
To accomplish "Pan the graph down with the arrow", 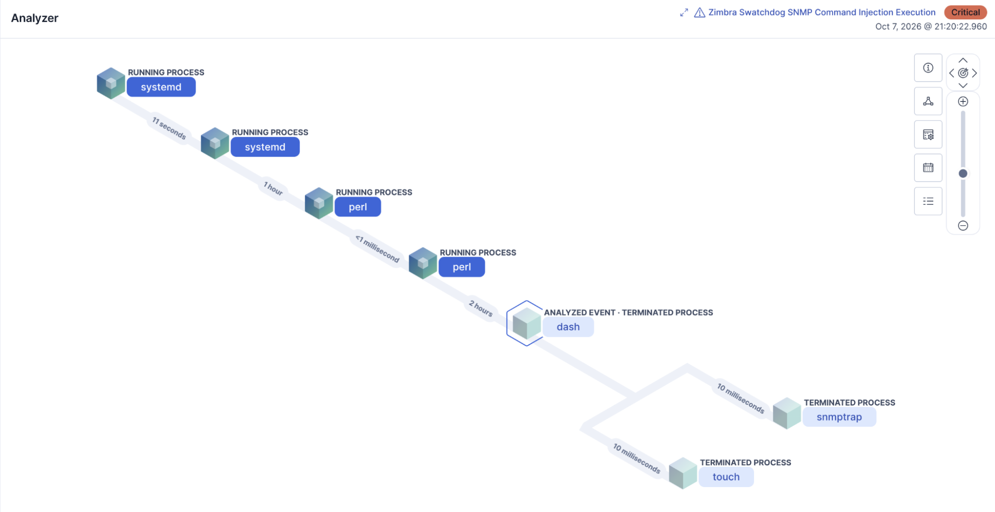I will (963, 86).
